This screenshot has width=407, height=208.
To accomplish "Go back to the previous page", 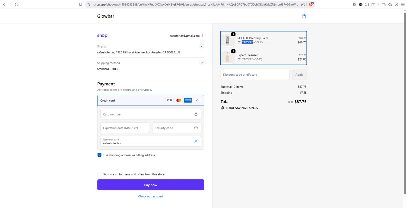I will tap(4, 4).
